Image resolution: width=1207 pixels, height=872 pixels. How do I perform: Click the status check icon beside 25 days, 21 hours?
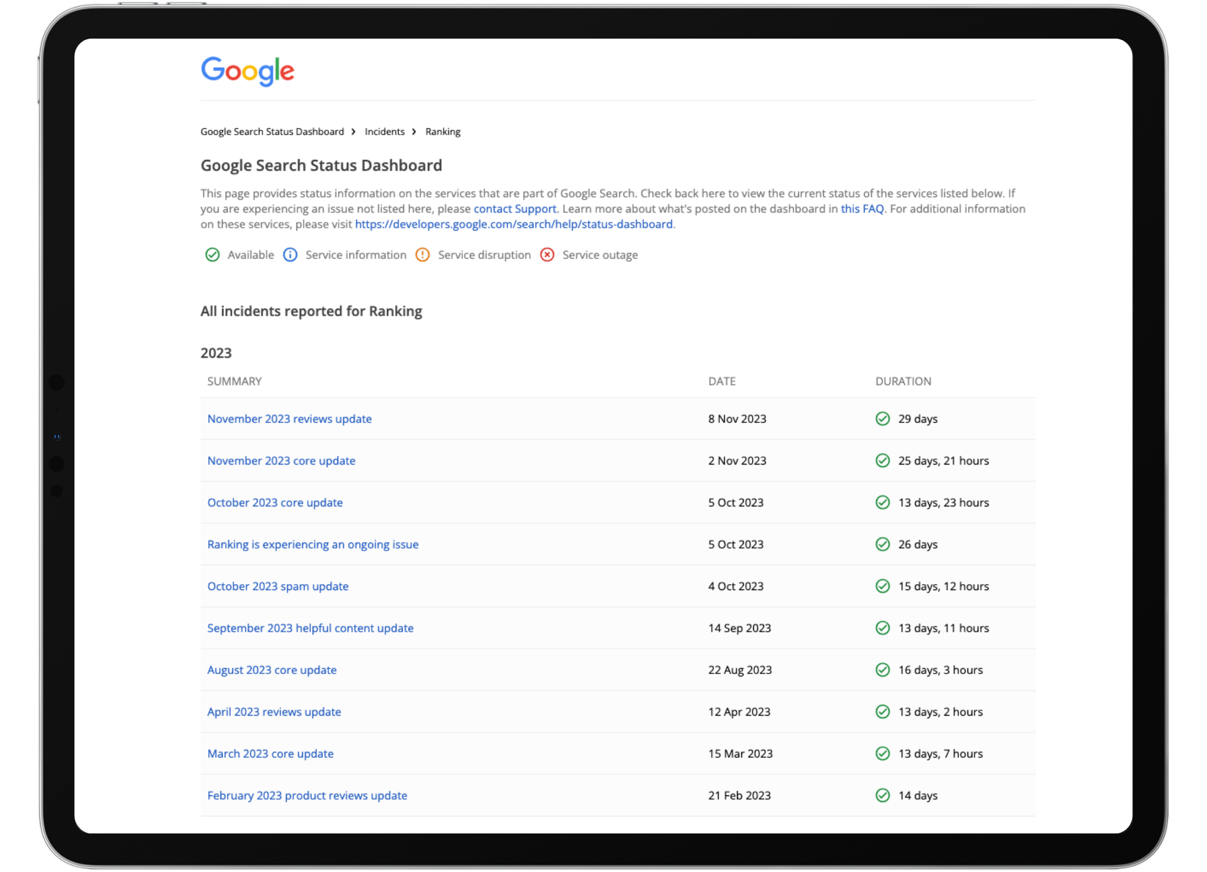coord(882,460)
